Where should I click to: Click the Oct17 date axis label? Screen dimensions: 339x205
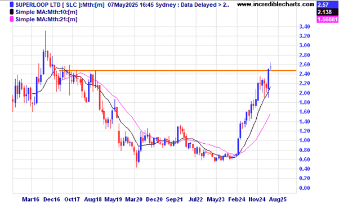(72, 199)
